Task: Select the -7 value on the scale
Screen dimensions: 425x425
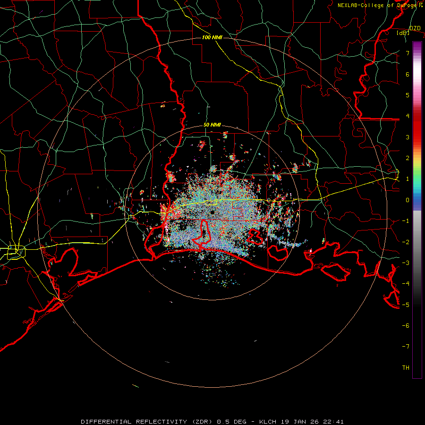Action: [x=406, y=347]
